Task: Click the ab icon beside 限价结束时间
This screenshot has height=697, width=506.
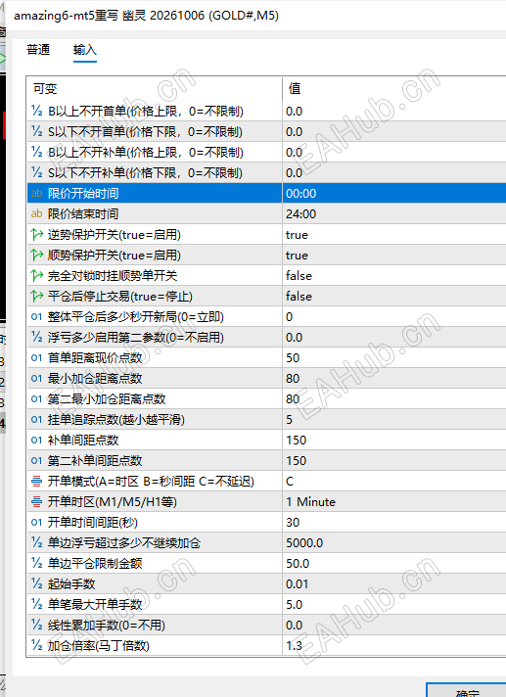Action: pos(37,213)
